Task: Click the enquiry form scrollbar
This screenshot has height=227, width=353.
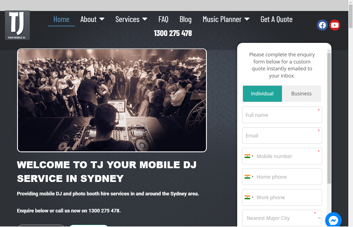Action: tap(329, 118)
